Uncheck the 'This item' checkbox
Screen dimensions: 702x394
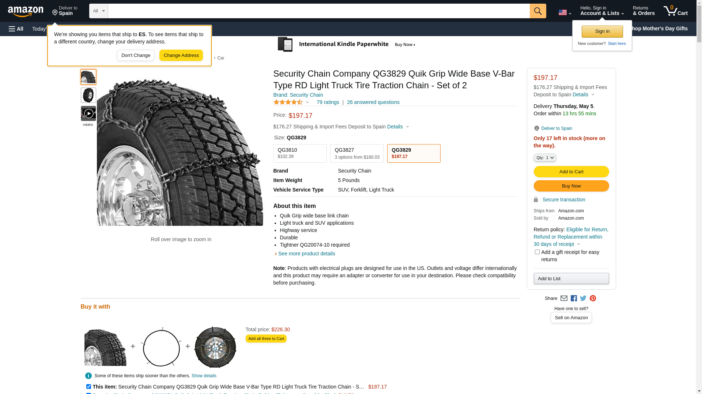click(88, 386)
